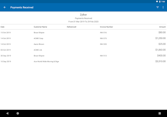This screenshot has width=167, height=117.
Task: Open invoice INV-313
Action: coord(103,56)
